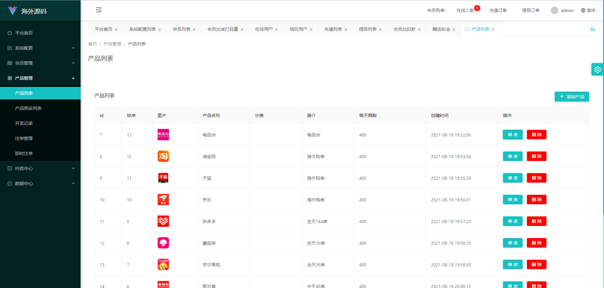This screenshot has width=604, height=288.
Task: Collapse the 产品管理 sidebar menu
Action: click(x=40, y=78)
